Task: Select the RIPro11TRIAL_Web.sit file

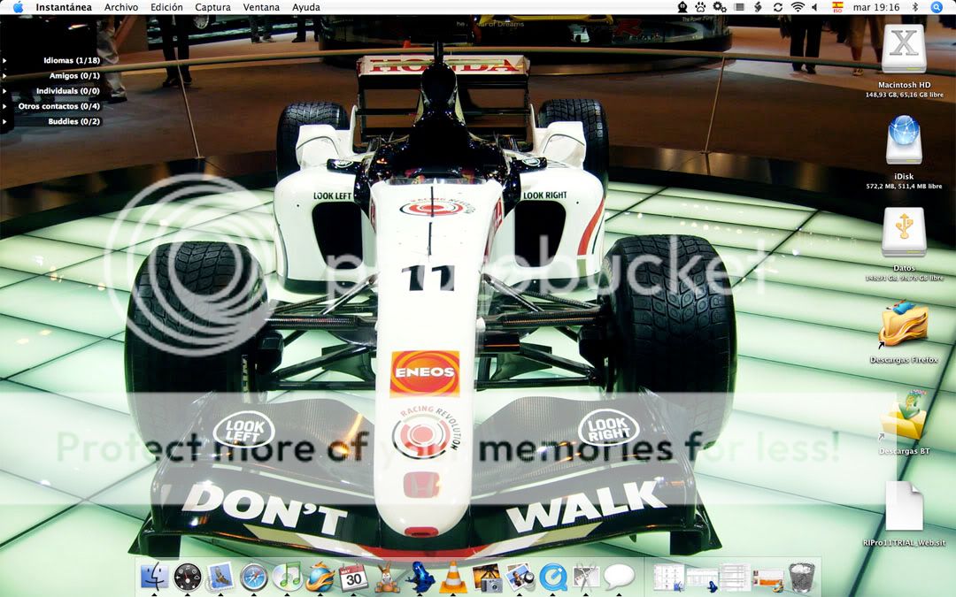Action: (x=904, y=508)
